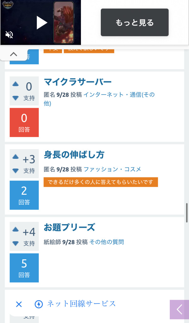Upvote the お題プリーズ question

tap(15, 229)
